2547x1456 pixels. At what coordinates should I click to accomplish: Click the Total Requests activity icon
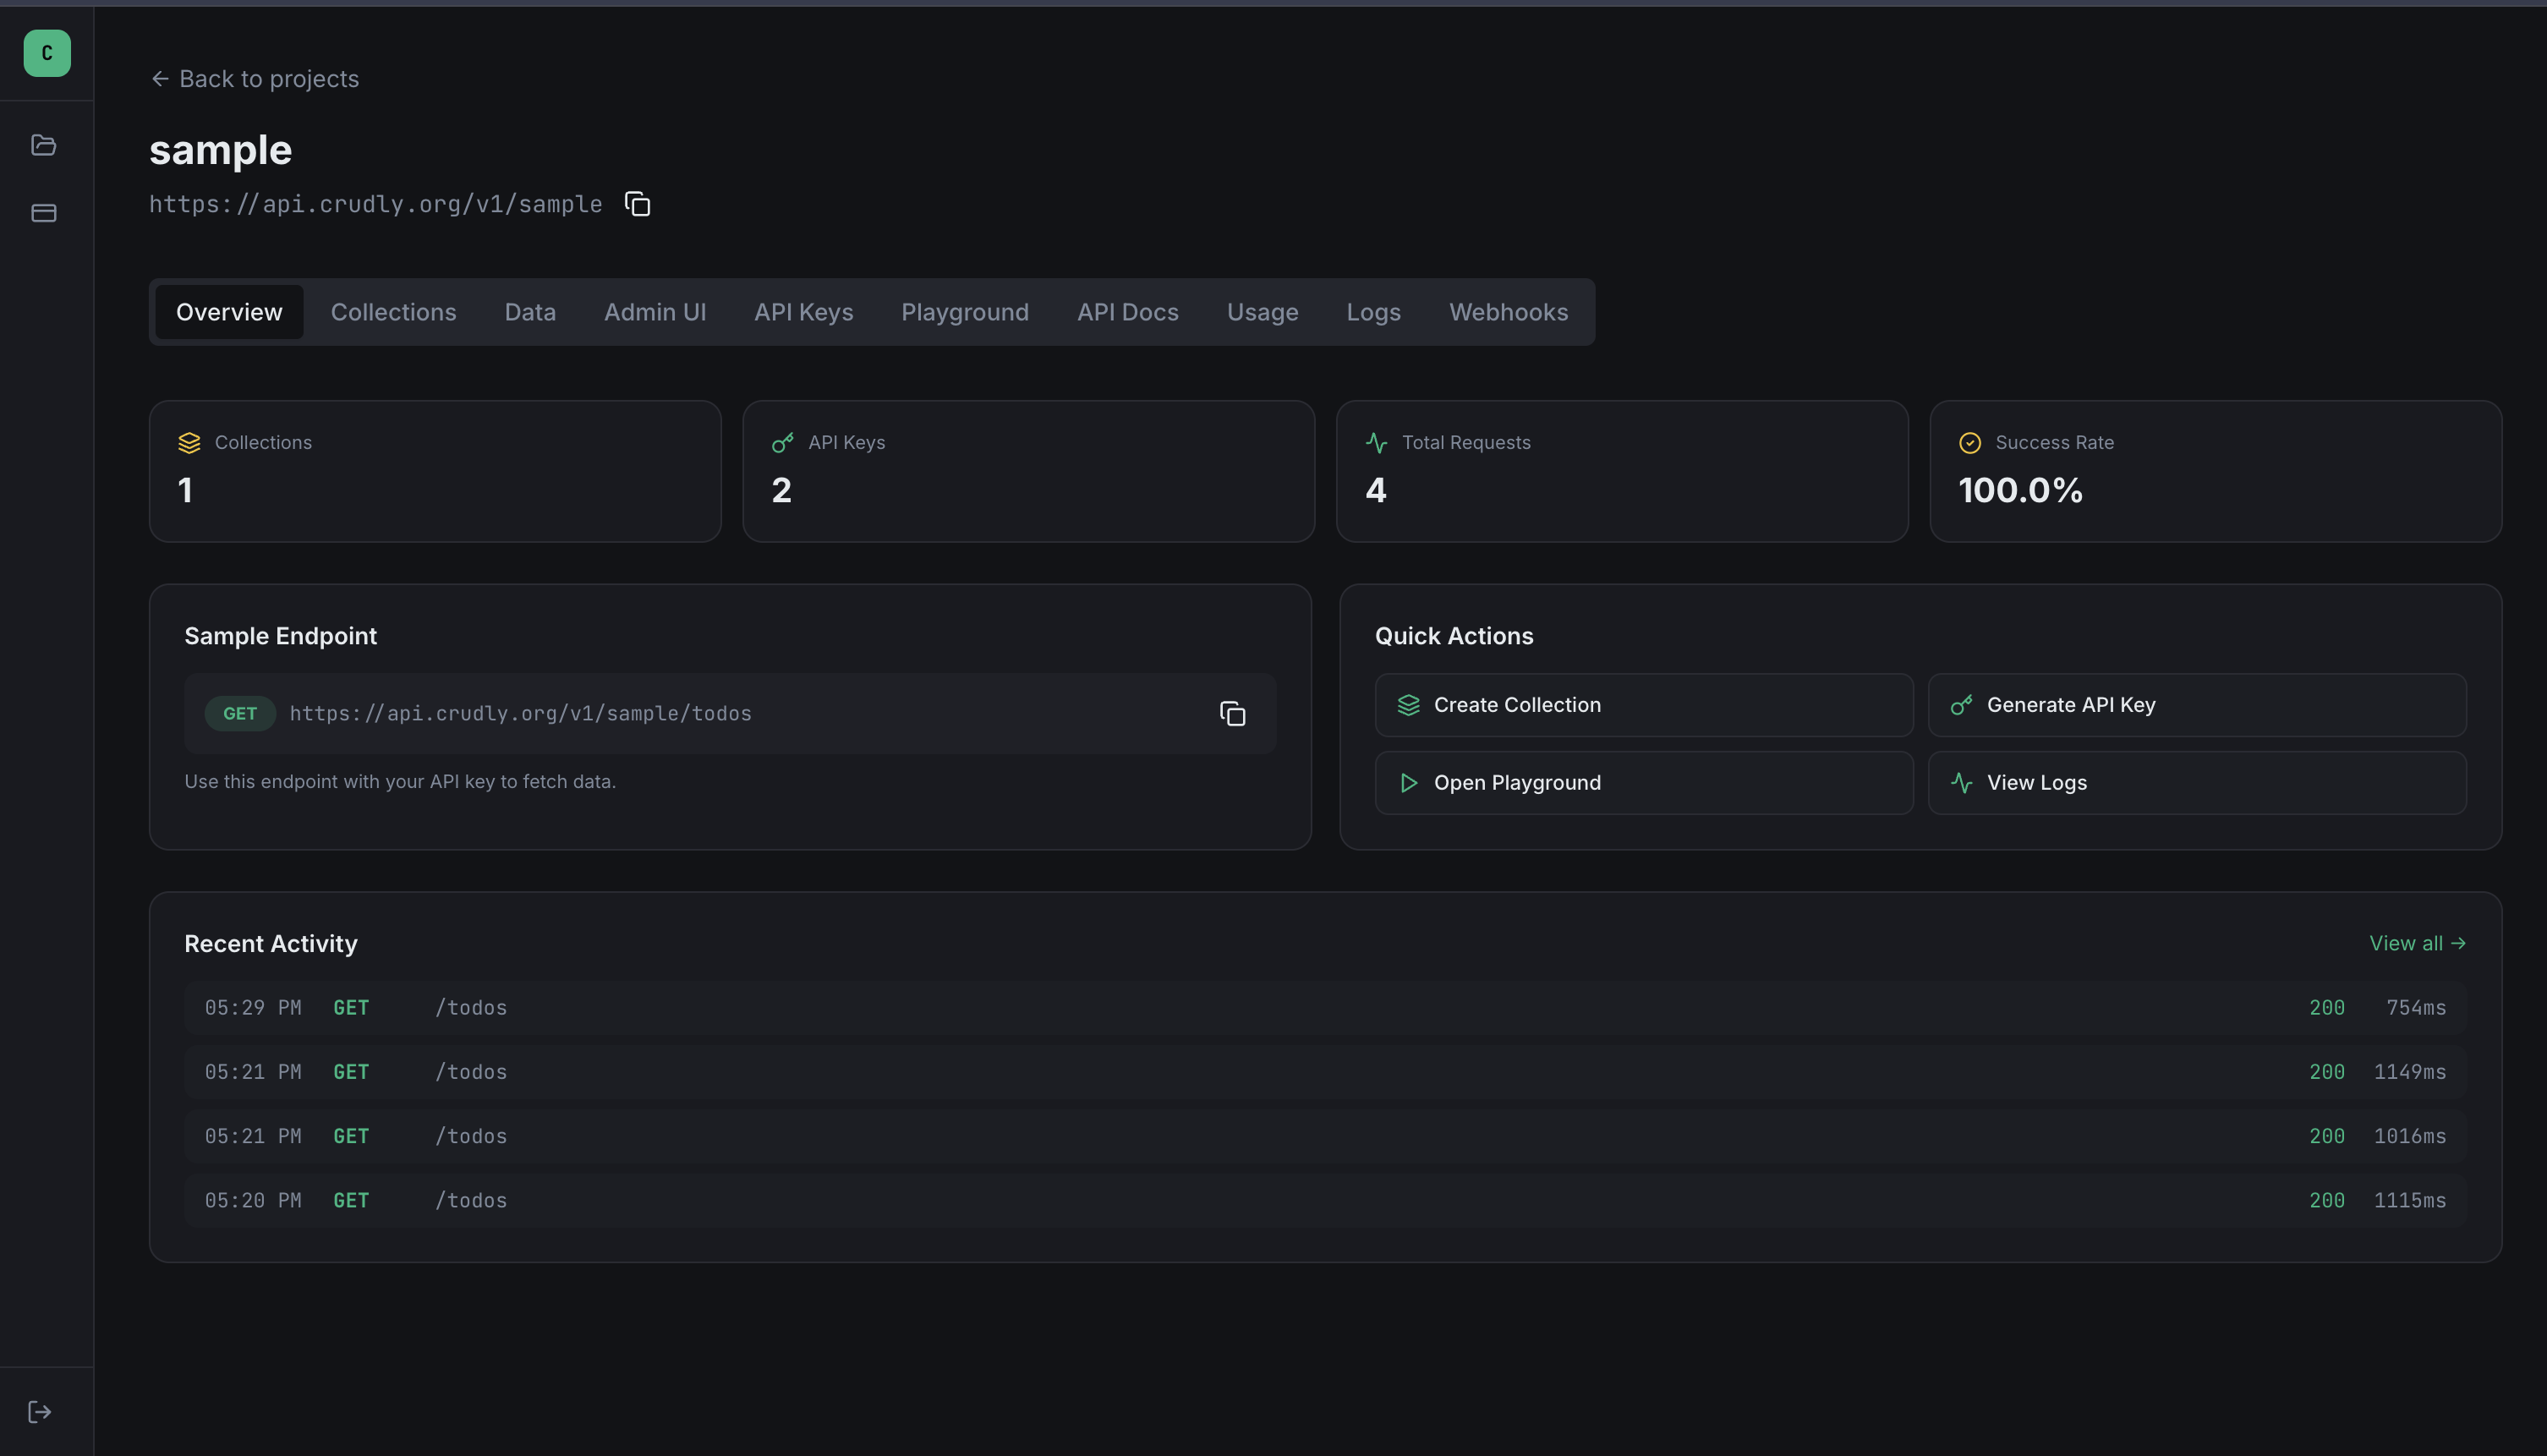(x=1377, y=443)
